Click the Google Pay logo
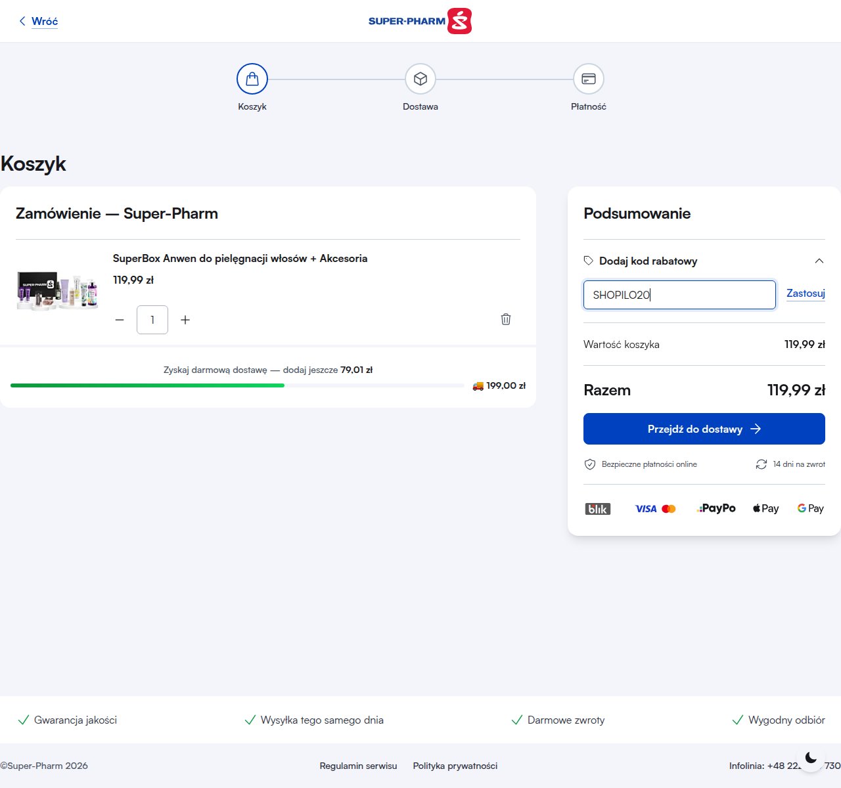The width and height of the screenshot is (841, 788). pyautogui.click(x=811, y=508)
